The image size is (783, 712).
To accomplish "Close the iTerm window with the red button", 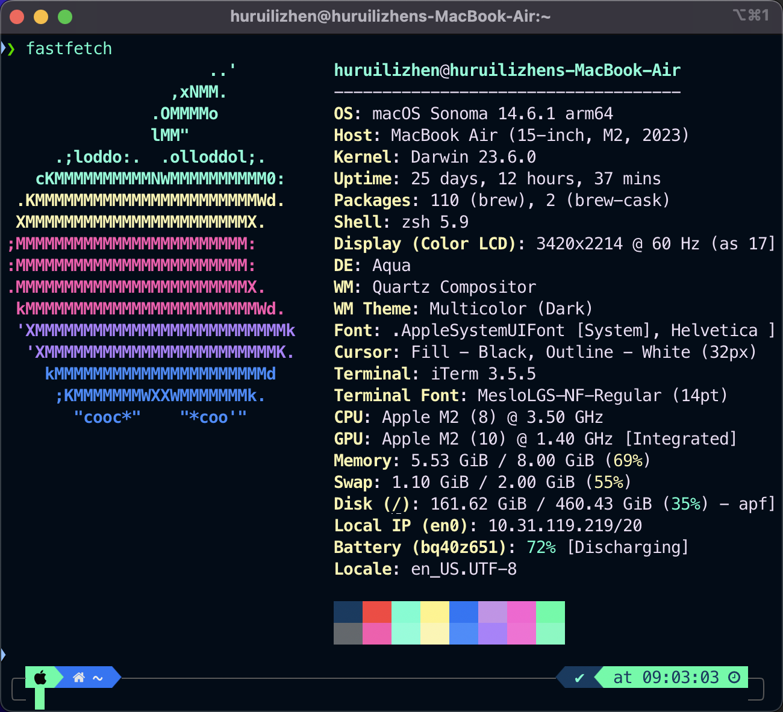I will point(17,17).
